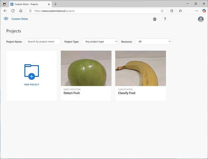
Task: Go to the browser home page
Action: (x=21, y=11)
